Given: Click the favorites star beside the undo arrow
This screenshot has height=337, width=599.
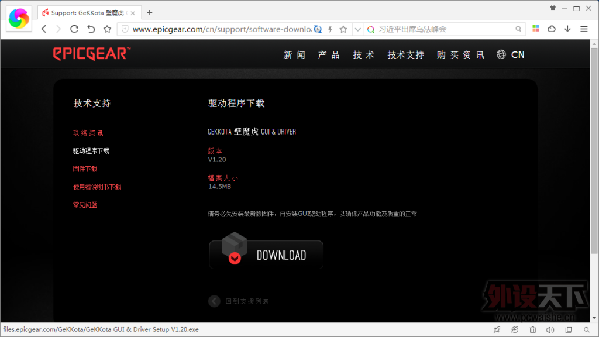Looking at the screenshot, I should pos(108,29).
